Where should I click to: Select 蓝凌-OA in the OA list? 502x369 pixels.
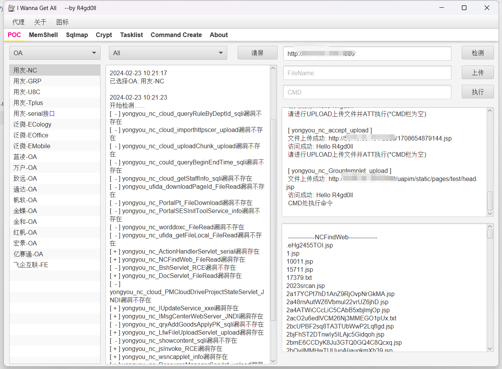54,157
